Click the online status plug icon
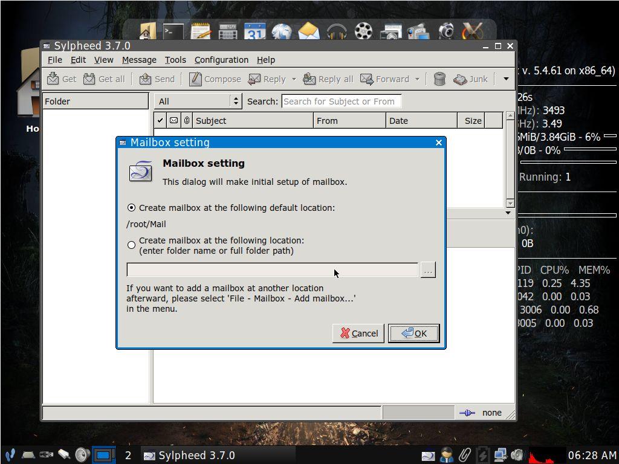 point(467,413)
